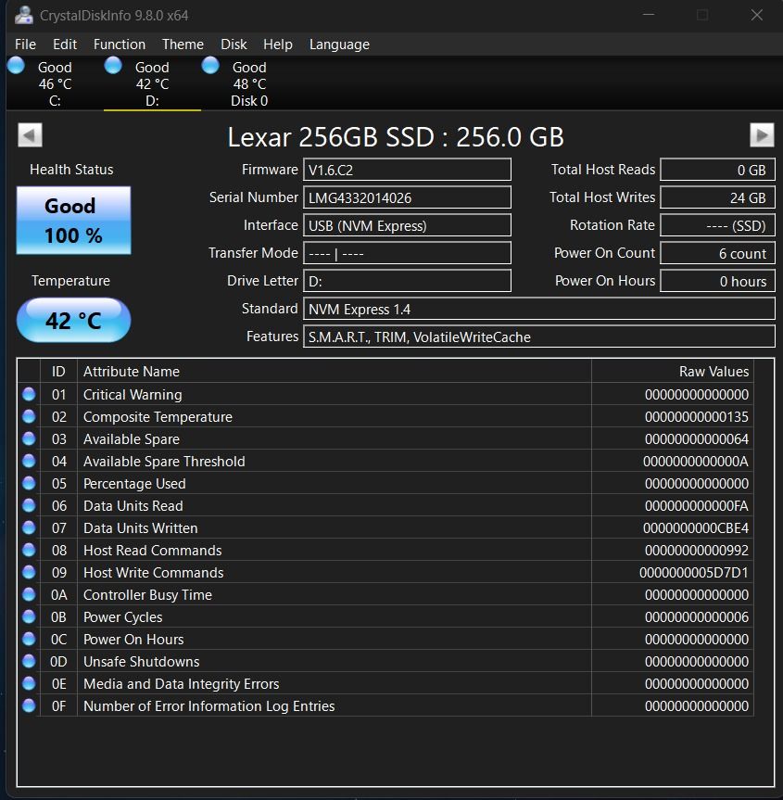Minimize the CrystalDiskInfo window
This screenshot has height=800, width=783.
[649, 15]
